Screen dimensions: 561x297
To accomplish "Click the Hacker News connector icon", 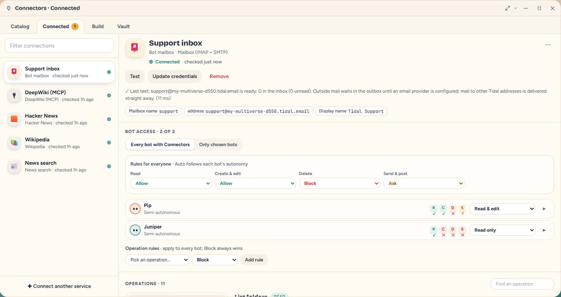I will (x=14, y=119).
